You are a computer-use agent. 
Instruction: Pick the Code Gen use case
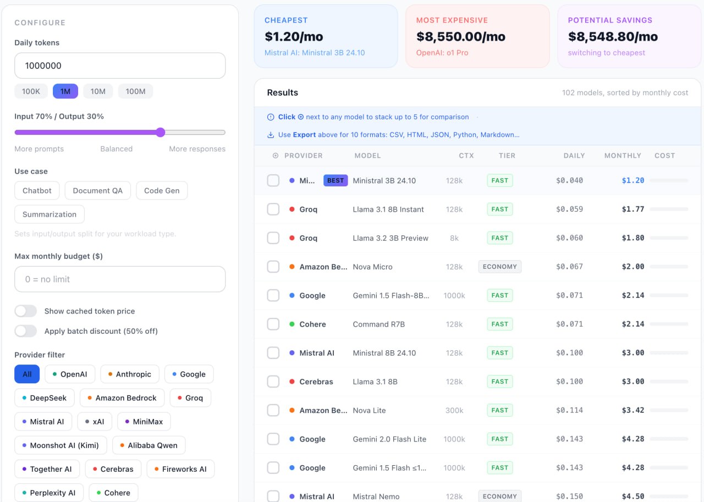(x=162, y=191)
